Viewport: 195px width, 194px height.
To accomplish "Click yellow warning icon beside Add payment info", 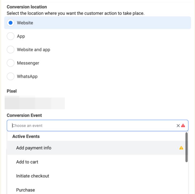I will click(x=181, y=148).
